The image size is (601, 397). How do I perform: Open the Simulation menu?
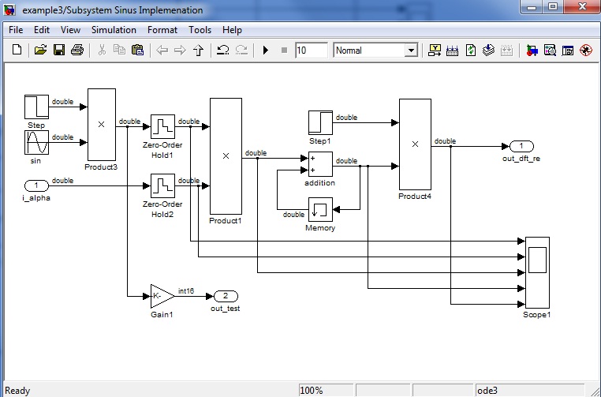pos(114,30)
